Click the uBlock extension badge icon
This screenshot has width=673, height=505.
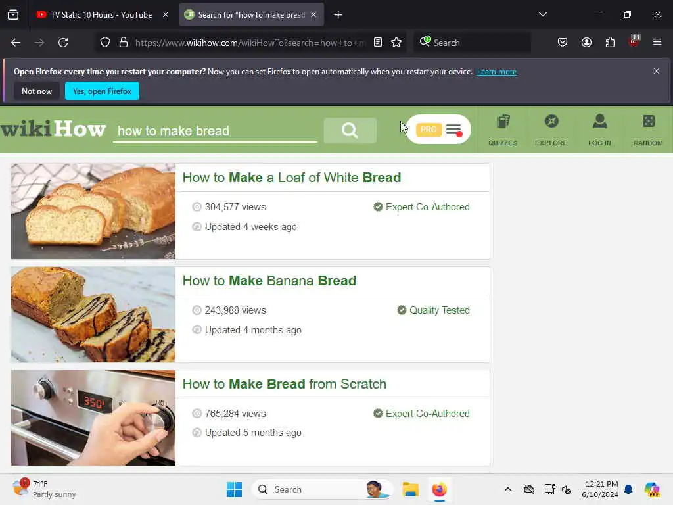click(x=634, y=41)
